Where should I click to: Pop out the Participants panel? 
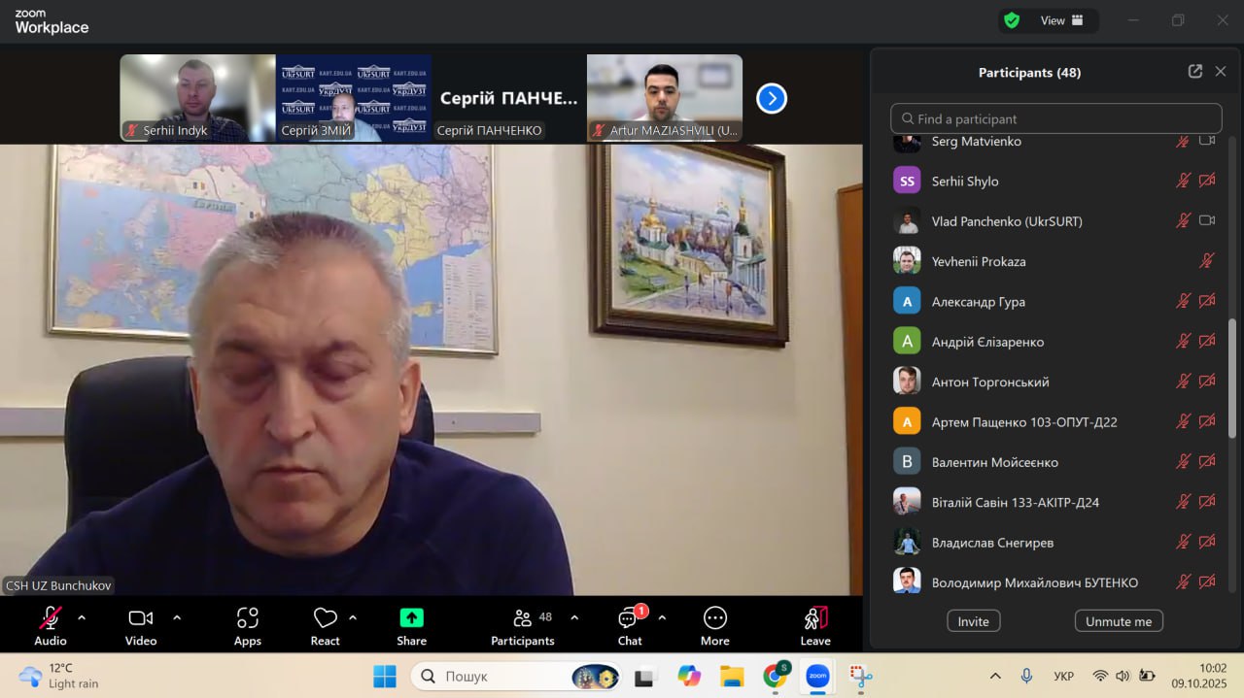(1195, 72)
